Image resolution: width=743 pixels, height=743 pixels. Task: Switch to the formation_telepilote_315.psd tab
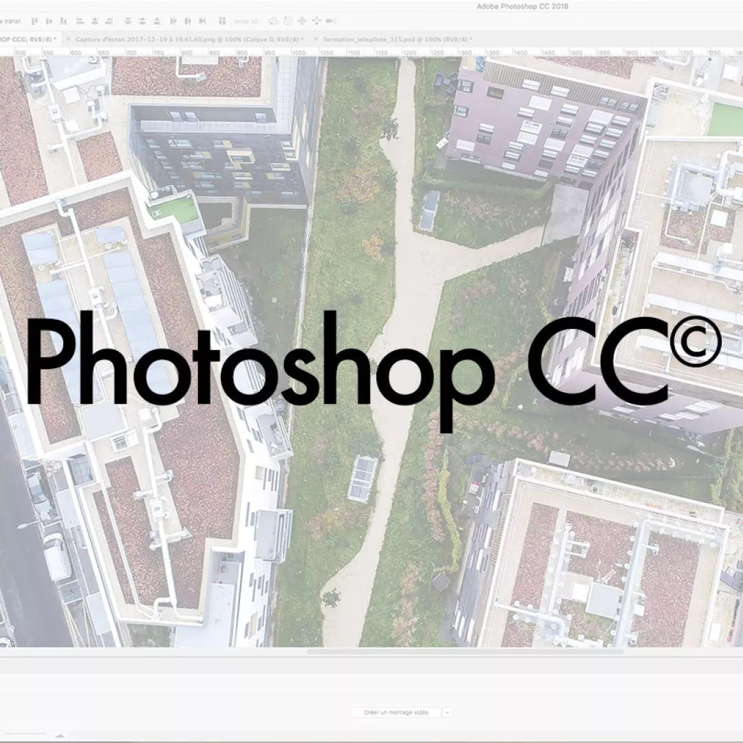point(397,39)
